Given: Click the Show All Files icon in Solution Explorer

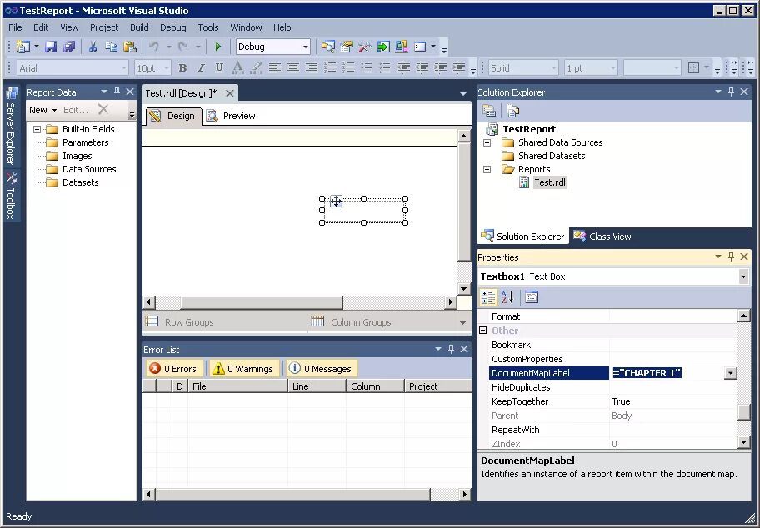Looking at the screenshot, I should click(x=512, y=111).
